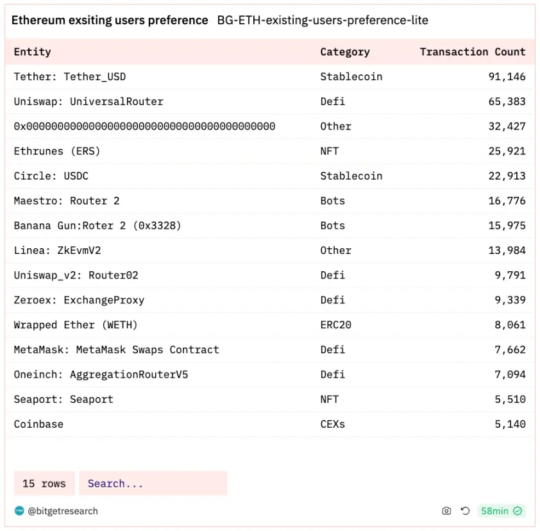
Task: Click the Banana Gun:Roter 2 entity
Action: click(x=97, y=226)
